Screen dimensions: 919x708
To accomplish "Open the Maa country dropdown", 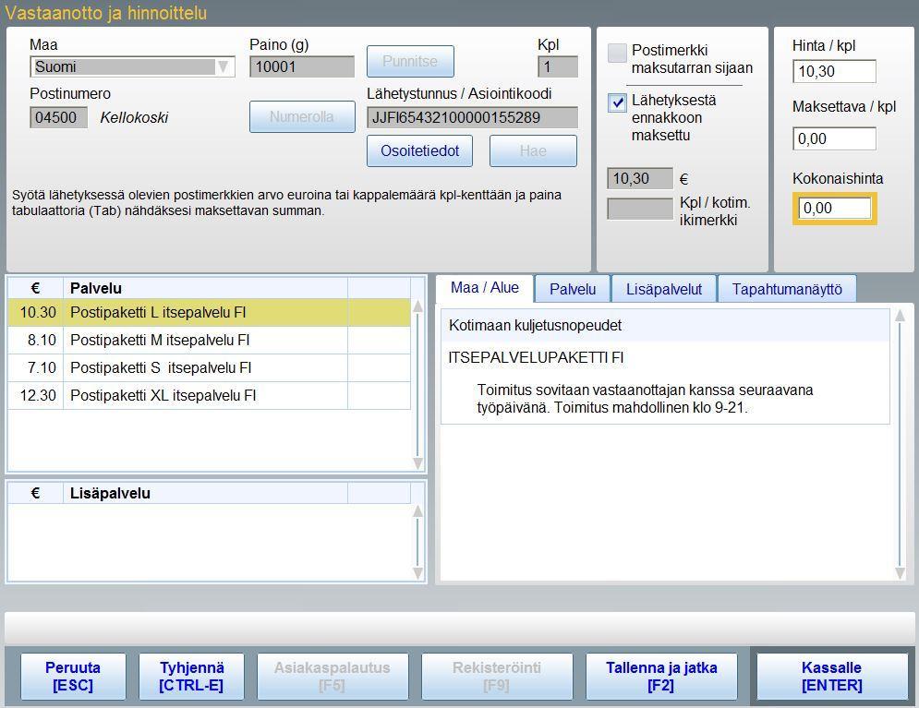I will pos(132,66).
